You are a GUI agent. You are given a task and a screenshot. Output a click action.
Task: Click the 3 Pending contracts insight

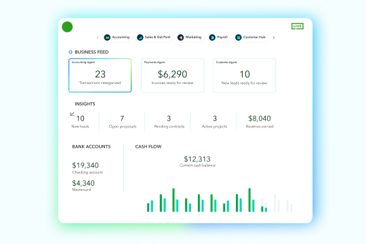[169, 121]
